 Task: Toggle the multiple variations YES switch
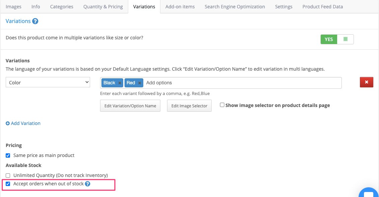tap(337, 39)
